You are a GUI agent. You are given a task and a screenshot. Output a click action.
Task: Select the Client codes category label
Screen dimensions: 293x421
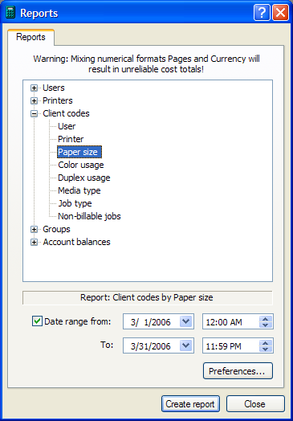[66, 113]
